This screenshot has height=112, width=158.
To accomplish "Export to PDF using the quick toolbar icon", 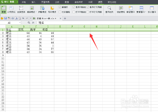I will 9,18.
